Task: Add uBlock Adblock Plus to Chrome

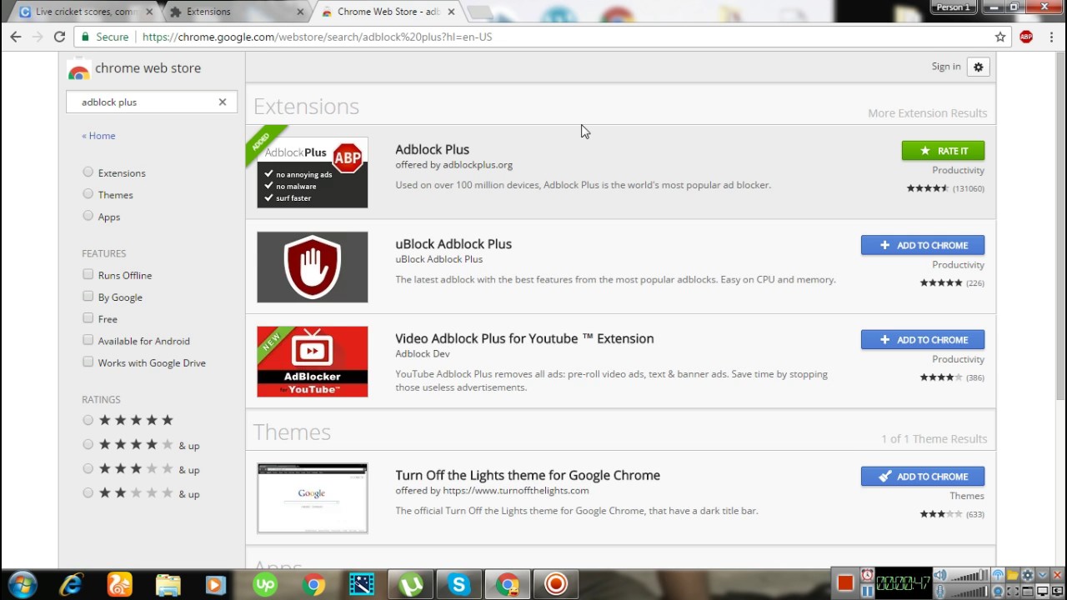Action: pos(923,245)
